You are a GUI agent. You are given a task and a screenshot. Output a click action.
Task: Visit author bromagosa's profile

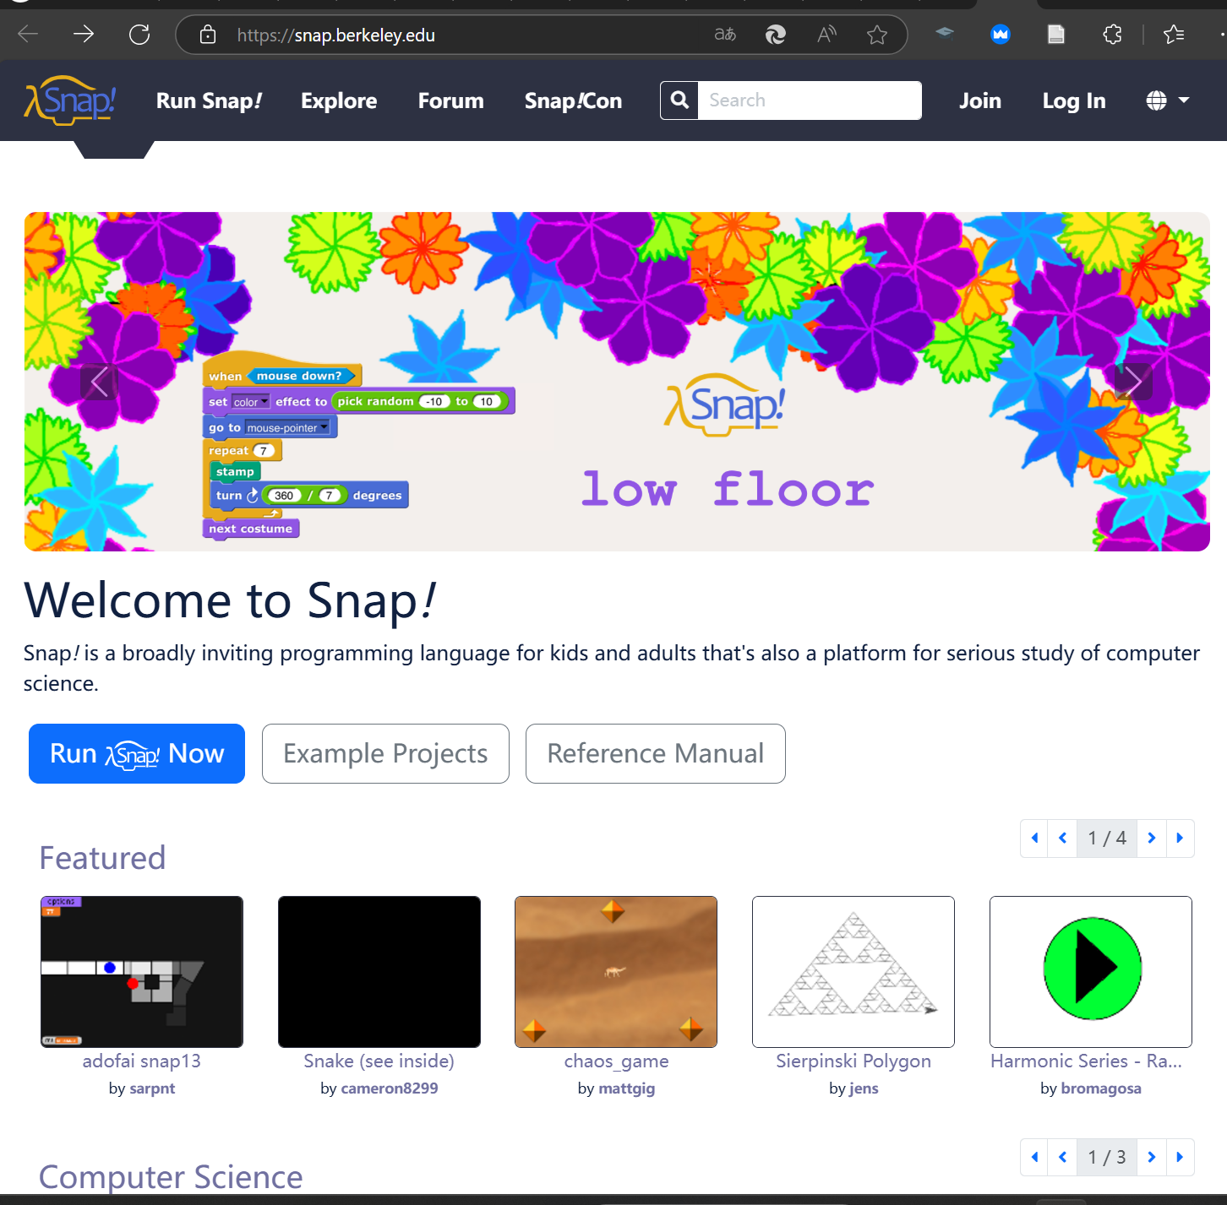click(1101, 1088)
